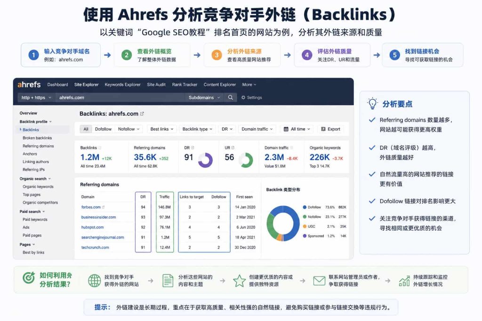Open the http + https protocol dropdown

(x=36, y=97)
